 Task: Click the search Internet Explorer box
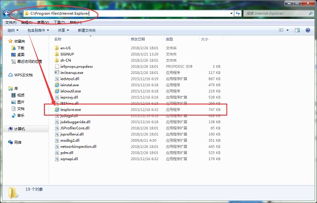click(278, 13)
